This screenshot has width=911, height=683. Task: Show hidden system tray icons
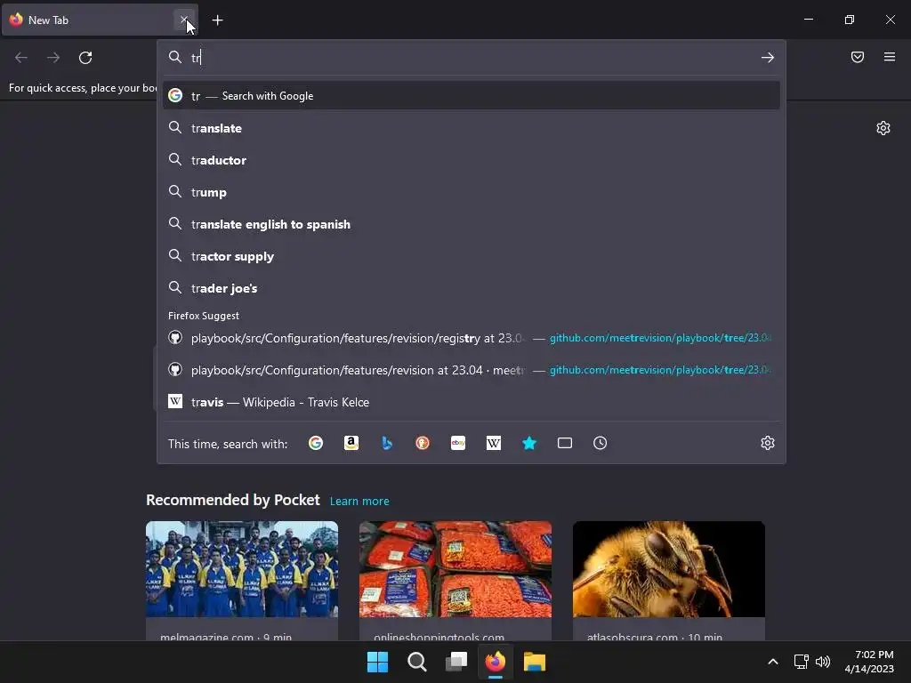click(x=773, y=662)
